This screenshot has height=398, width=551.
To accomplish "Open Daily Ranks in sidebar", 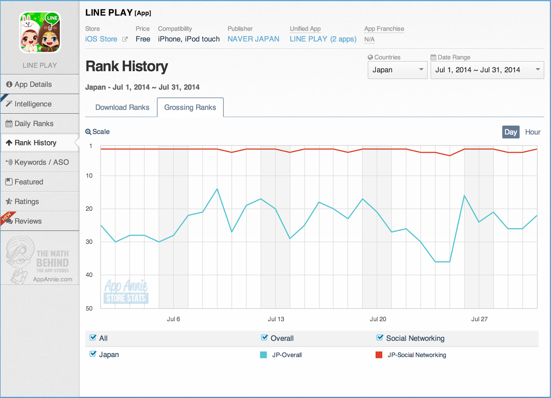I will coord(40,124).
